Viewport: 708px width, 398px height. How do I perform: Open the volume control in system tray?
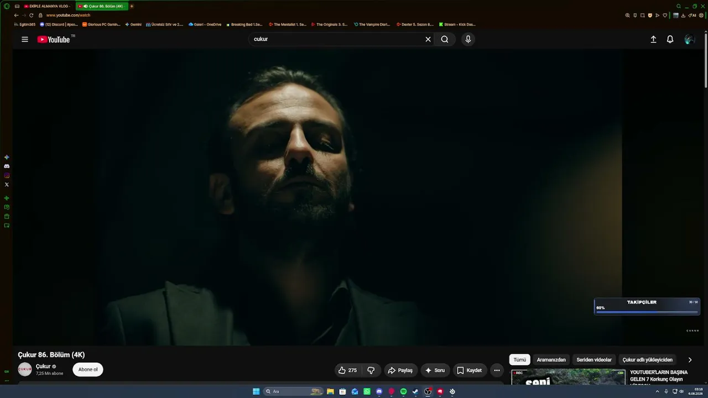[x=682, y=391]
